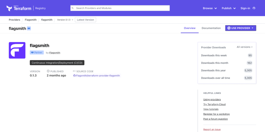Open the GitHub icon next to Sign-in
The width and height of the screenshot is (265, 132).
pyautogui.click(x=254, y=8)
